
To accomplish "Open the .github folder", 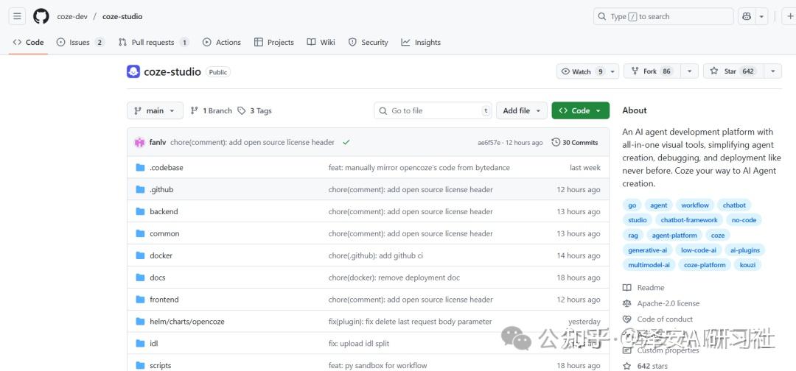I will [161, 190].
